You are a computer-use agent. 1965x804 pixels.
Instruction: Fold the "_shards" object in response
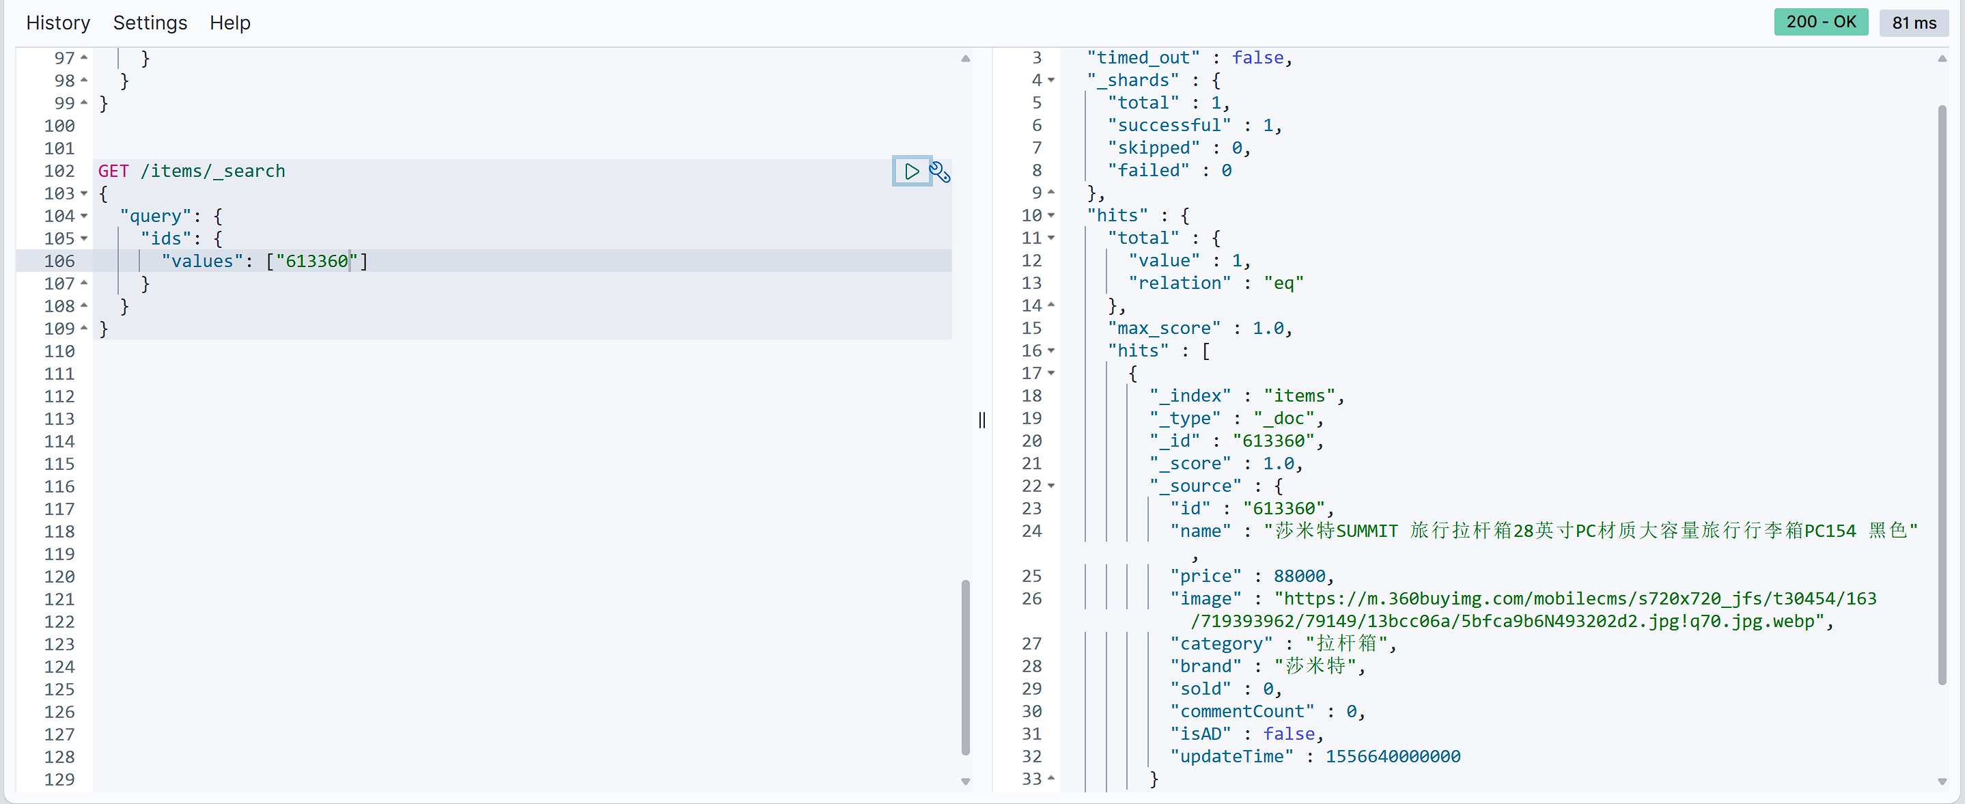click(1051, 80)
